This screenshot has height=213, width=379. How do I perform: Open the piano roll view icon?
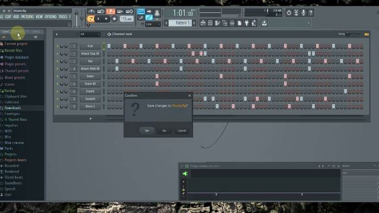[x=217, y=23]
